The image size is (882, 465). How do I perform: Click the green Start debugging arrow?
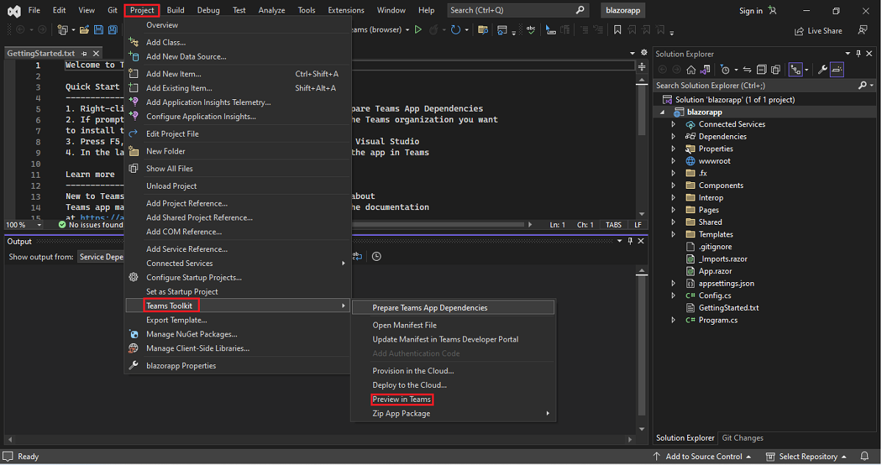tap(418, 30)
